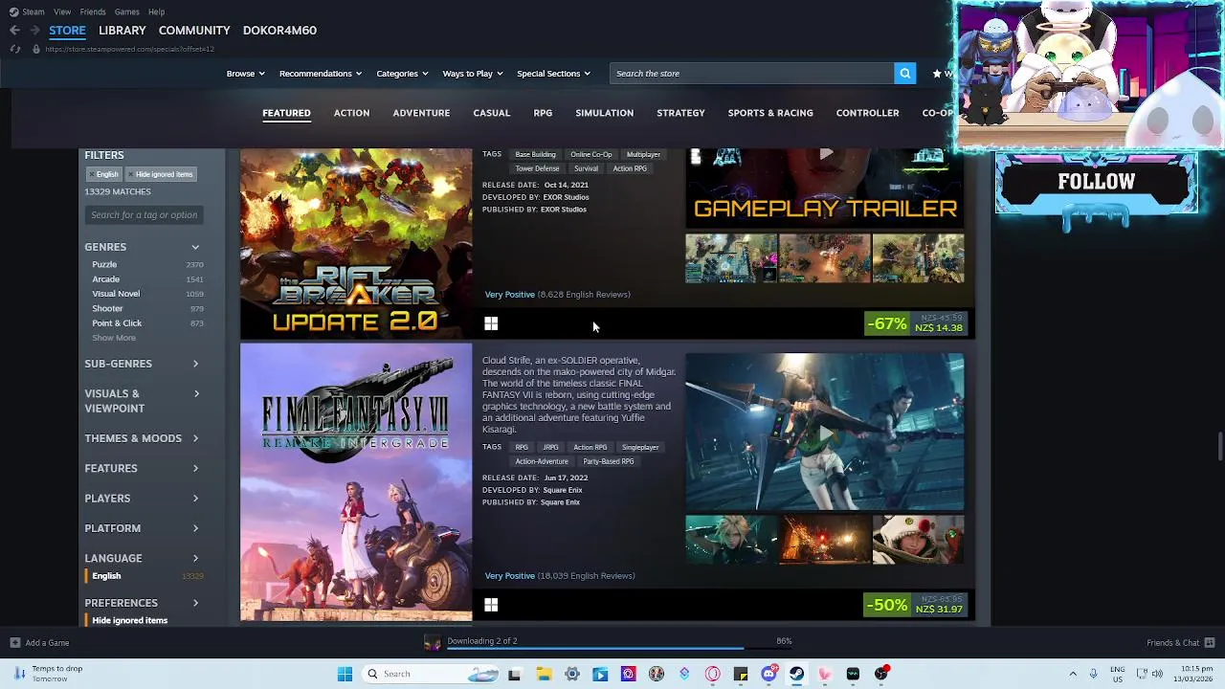
Task: Click the microphone tray icon
Action: (x=1095, y=674)
